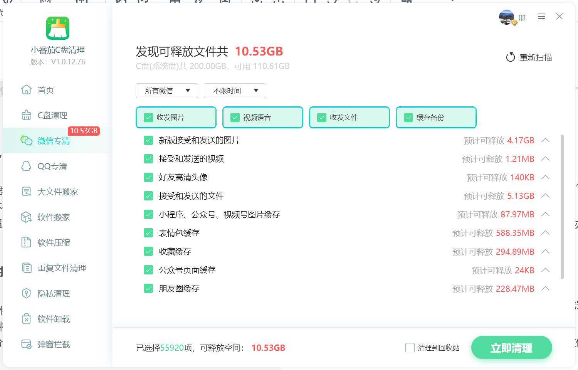Viewport: 578px width, 370px height.
Task: Open 软件搬家 sidebar item
Action: [x=58, y=217]
